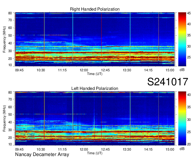Click the 35 label on lower color bar
This screenshot has height=158, width=194.
pyautogui.click(x=189, y=107)
